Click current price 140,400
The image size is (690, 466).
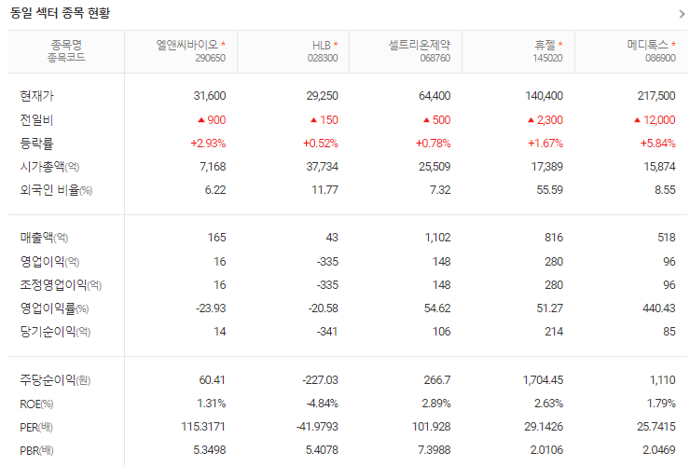544,96
